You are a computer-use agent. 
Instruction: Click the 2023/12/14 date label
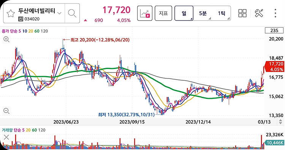[x=198, y=122]
